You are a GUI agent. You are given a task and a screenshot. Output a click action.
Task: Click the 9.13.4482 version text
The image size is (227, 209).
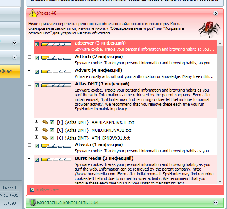pos(9,195)
